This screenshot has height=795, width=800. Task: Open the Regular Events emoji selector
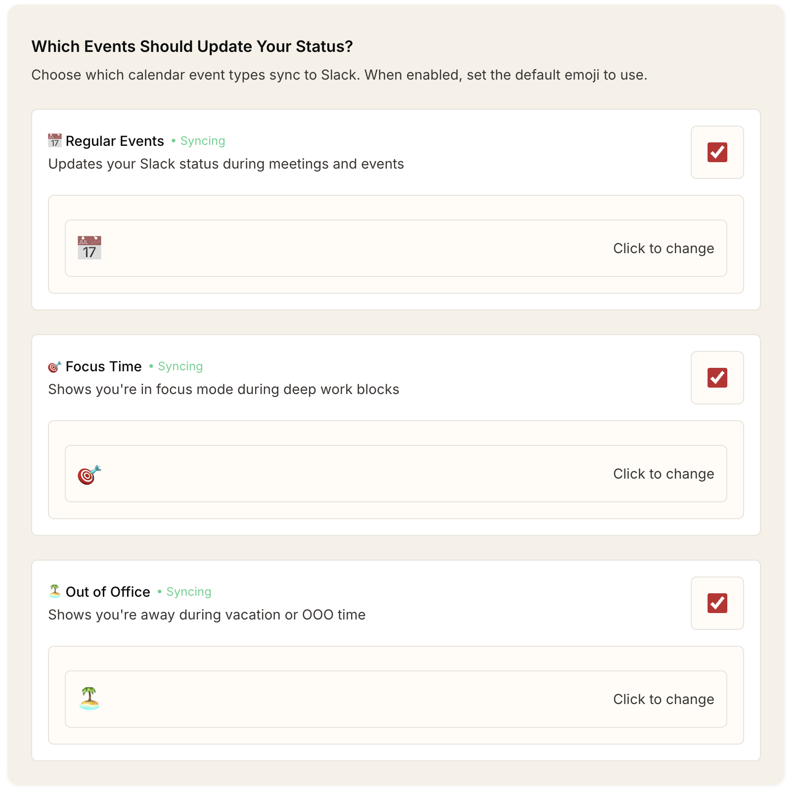pos(396,248)
